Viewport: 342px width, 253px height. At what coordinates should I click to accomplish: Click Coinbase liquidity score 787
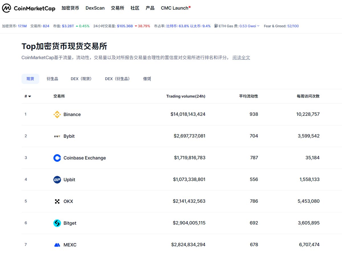pyautogui.click(x=254, y=158)
